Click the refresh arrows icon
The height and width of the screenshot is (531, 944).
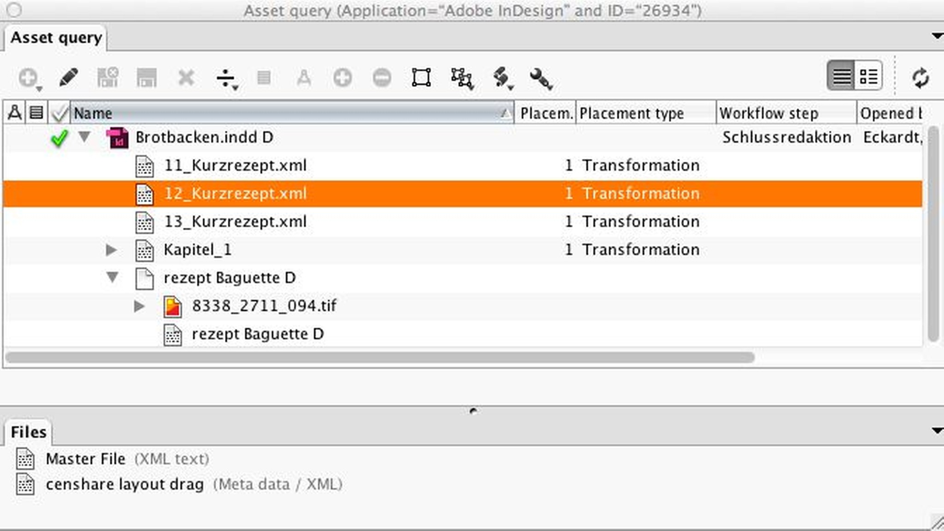click(920, 77)
